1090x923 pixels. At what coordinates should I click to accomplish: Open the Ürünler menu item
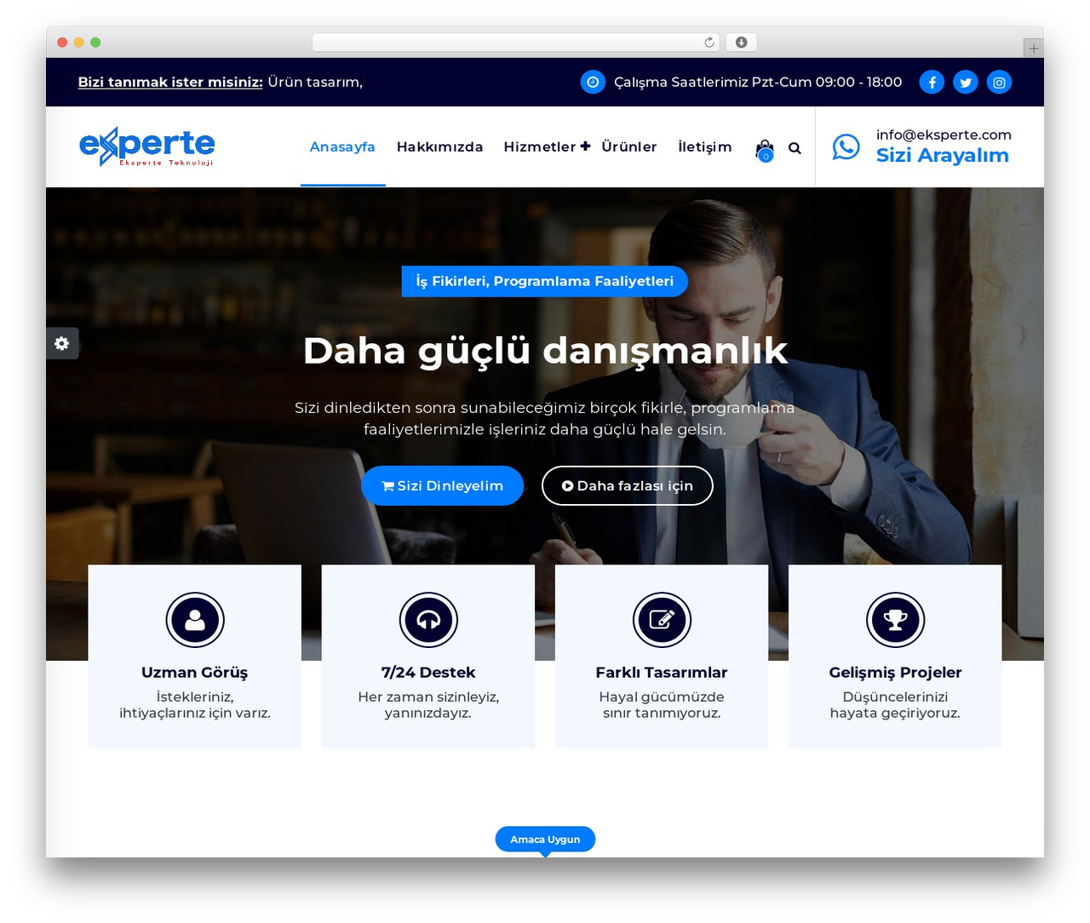(x=629, y=146)
